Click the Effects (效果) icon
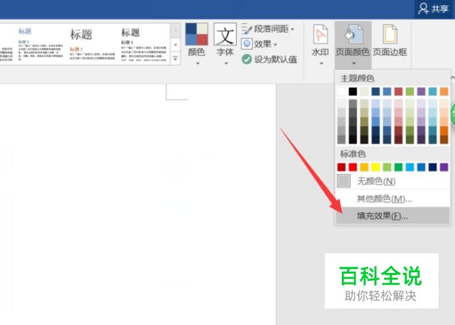The height and width of the screenshot is (325, 455). tap(247, 44)
